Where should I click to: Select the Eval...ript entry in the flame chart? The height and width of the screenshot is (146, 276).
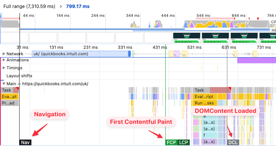[x=205, y=96]
